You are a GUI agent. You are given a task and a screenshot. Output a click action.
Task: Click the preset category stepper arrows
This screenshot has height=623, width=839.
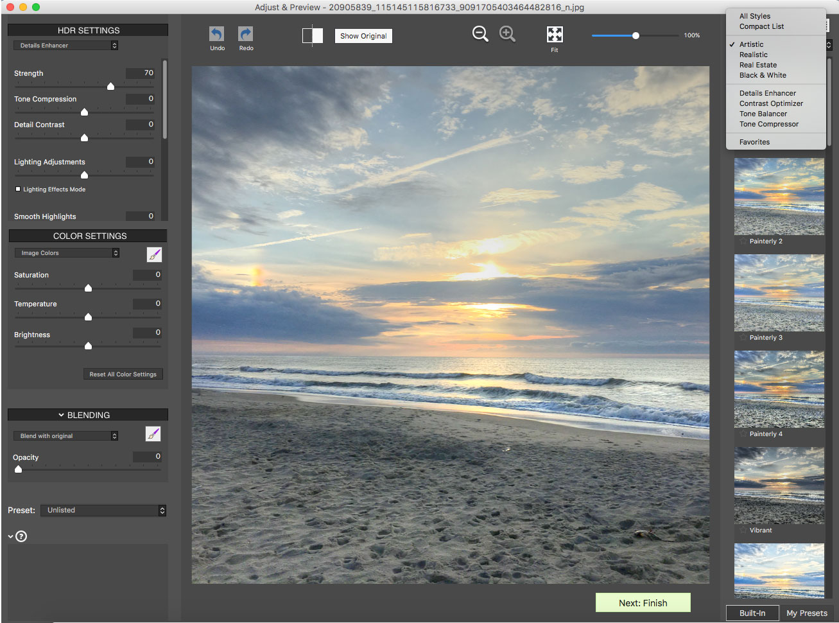[829, 45]
